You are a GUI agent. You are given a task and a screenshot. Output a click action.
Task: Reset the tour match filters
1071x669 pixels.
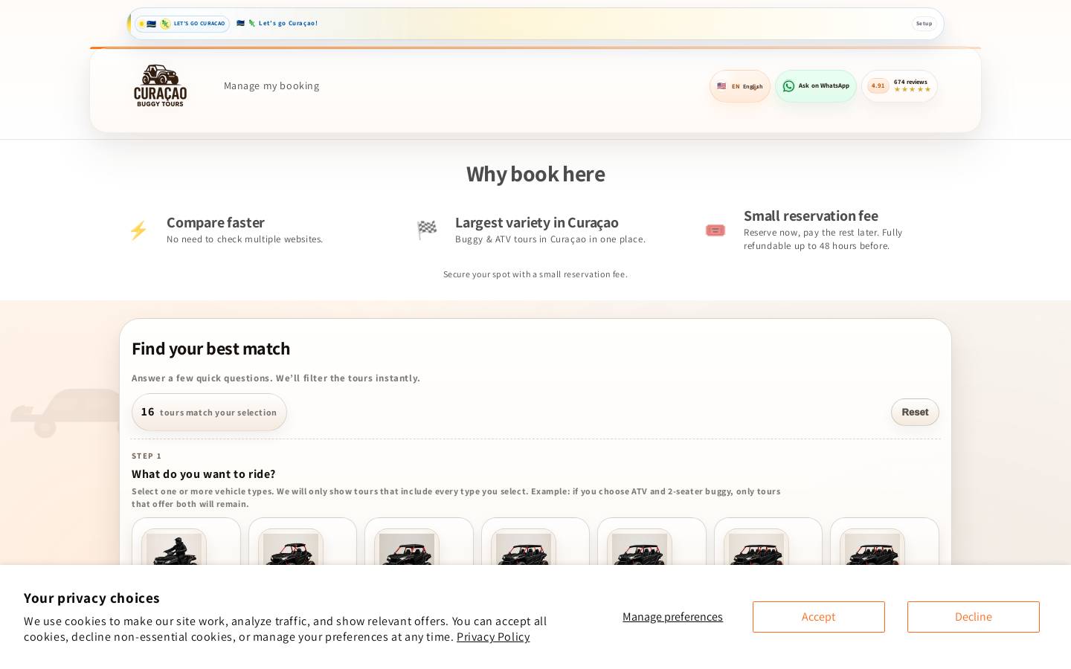click(x=915, y=412)
